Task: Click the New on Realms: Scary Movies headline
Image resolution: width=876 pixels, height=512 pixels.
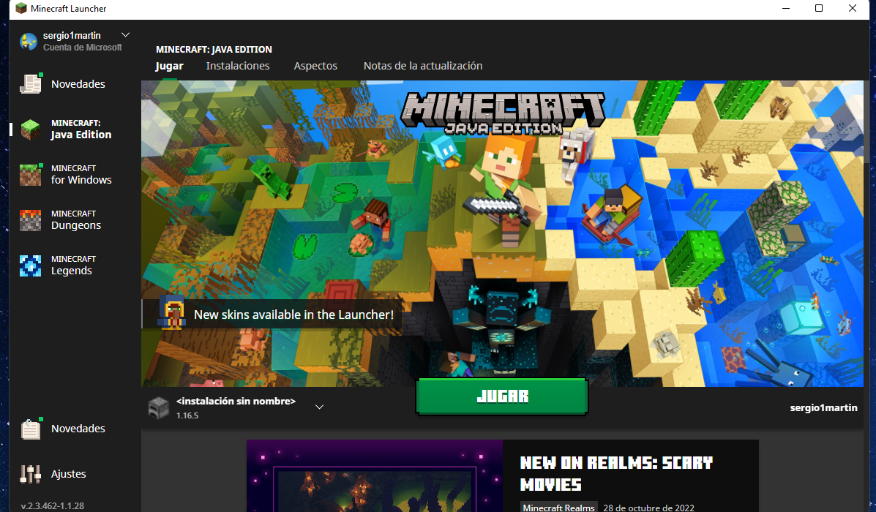Action: (x=616, y=473)
